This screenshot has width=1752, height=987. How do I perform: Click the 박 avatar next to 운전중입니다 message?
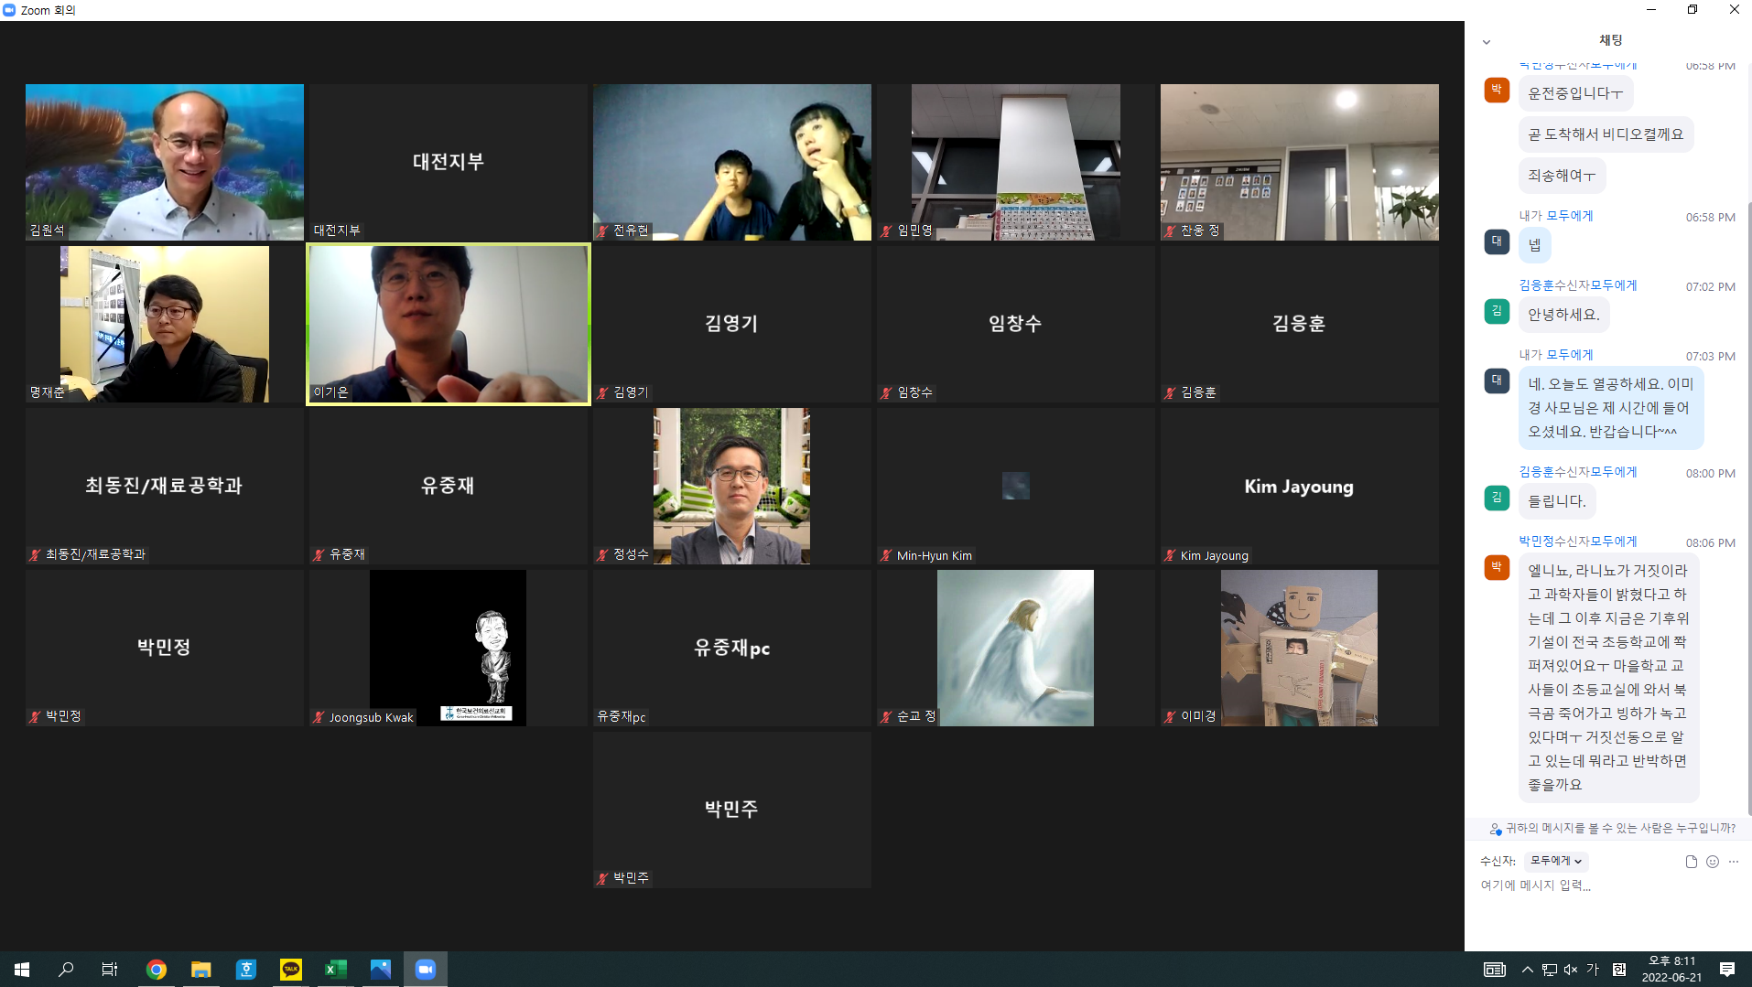(1497, 90)
